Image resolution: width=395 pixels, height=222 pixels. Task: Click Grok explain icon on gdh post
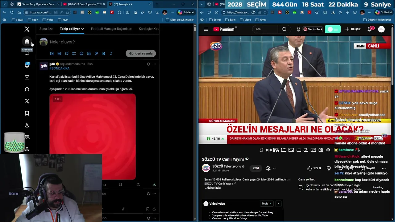pos(148,64)
